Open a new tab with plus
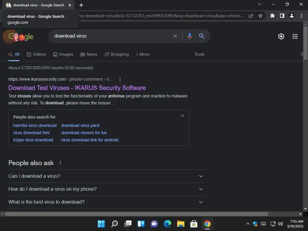The height and width of the screenshot is (231, 308). click(81, 5)
